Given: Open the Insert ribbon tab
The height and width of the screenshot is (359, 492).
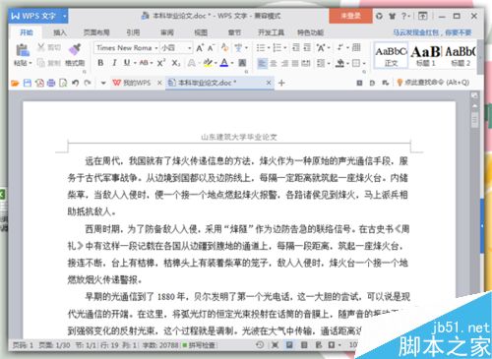Looking at the screenshot, I should click(60, 32).
